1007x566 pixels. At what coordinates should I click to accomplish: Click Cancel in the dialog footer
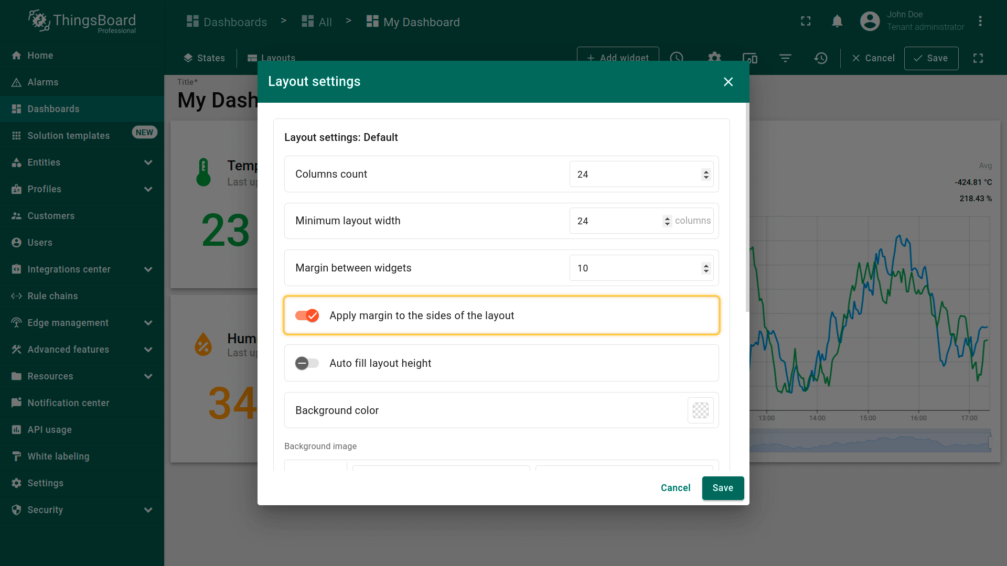click(x=676, y=488)
